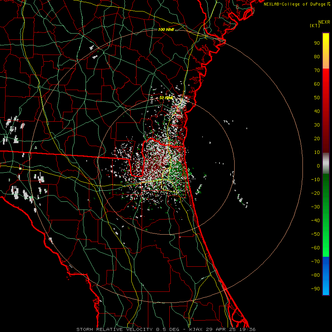This screenshot has height=332, width=332.
Task: Click the 29 APR 25 date in the caption
Action: (x=221, y=329)
